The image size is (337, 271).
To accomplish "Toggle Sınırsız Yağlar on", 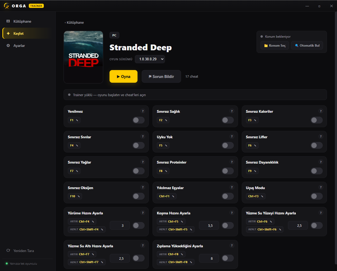I will pos(139,171).
